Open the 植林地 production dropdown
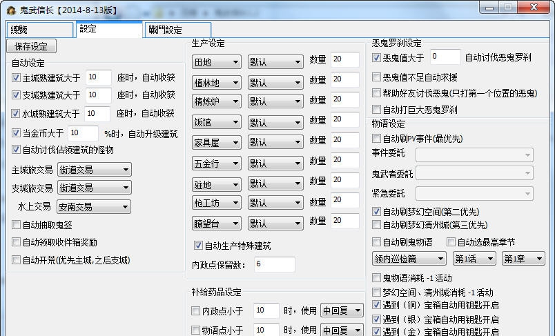Viewport: 555px width, 336px height. pyautogui.click(x=217, y=83)
